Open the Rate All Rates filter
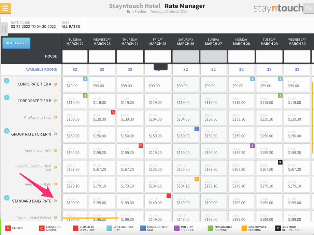Screen dimensions: 314x235 pos(71,25)
